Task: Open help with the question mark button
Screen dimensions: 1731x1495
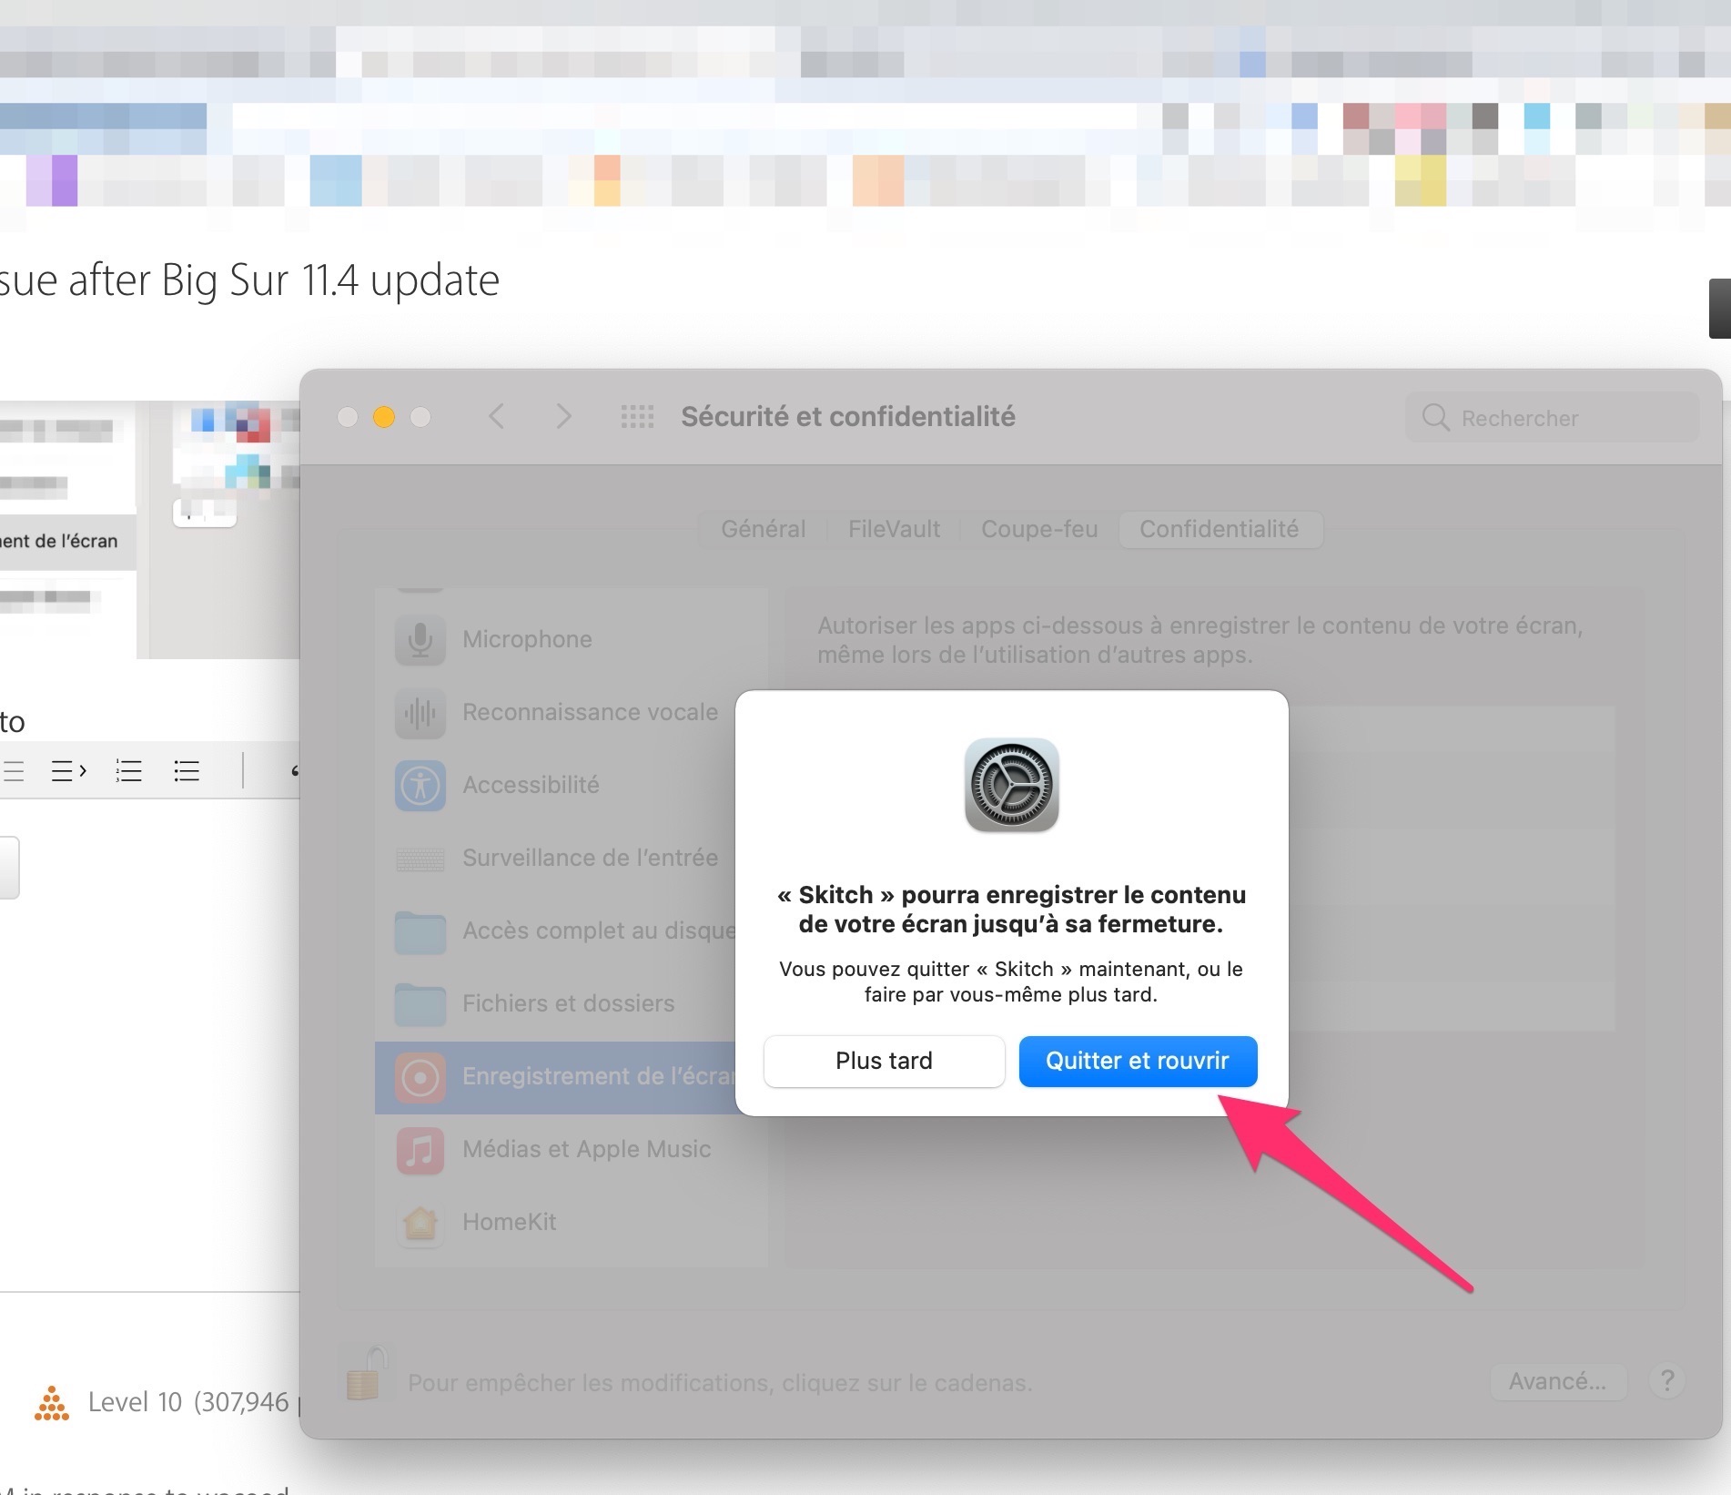Action: pyautogui.click(x=1667, y=1381)
